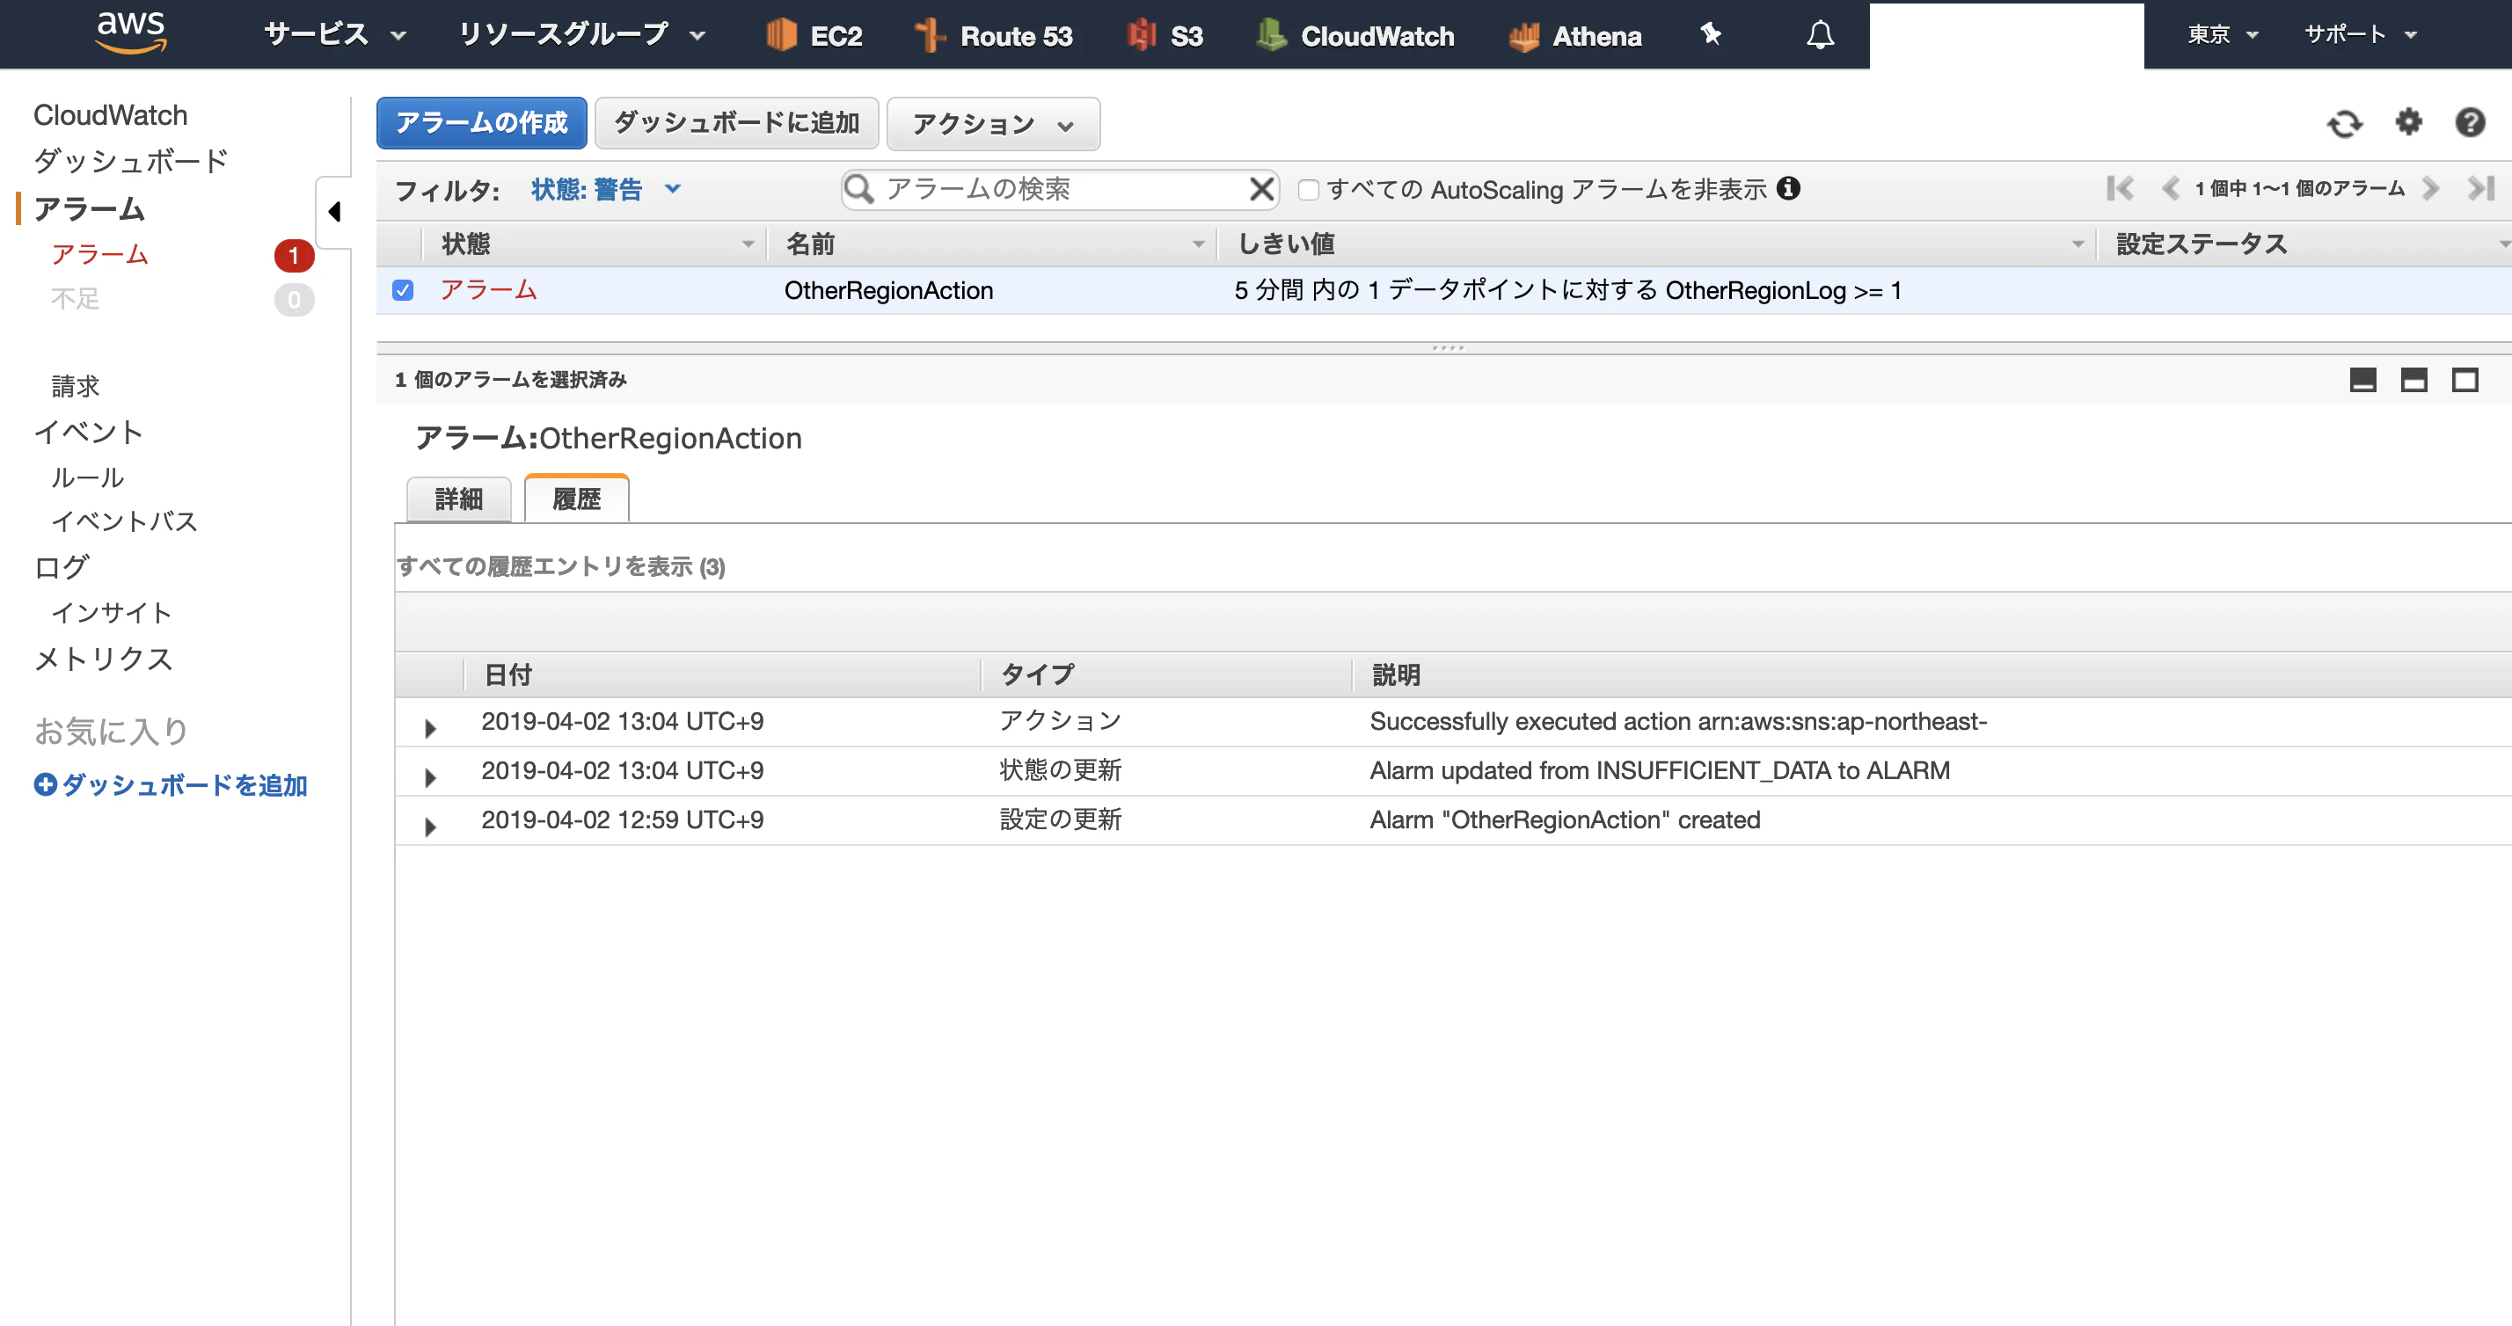Refresh the alarm list
This screenshot has width=2512, height=1326.
[2344, 123]
